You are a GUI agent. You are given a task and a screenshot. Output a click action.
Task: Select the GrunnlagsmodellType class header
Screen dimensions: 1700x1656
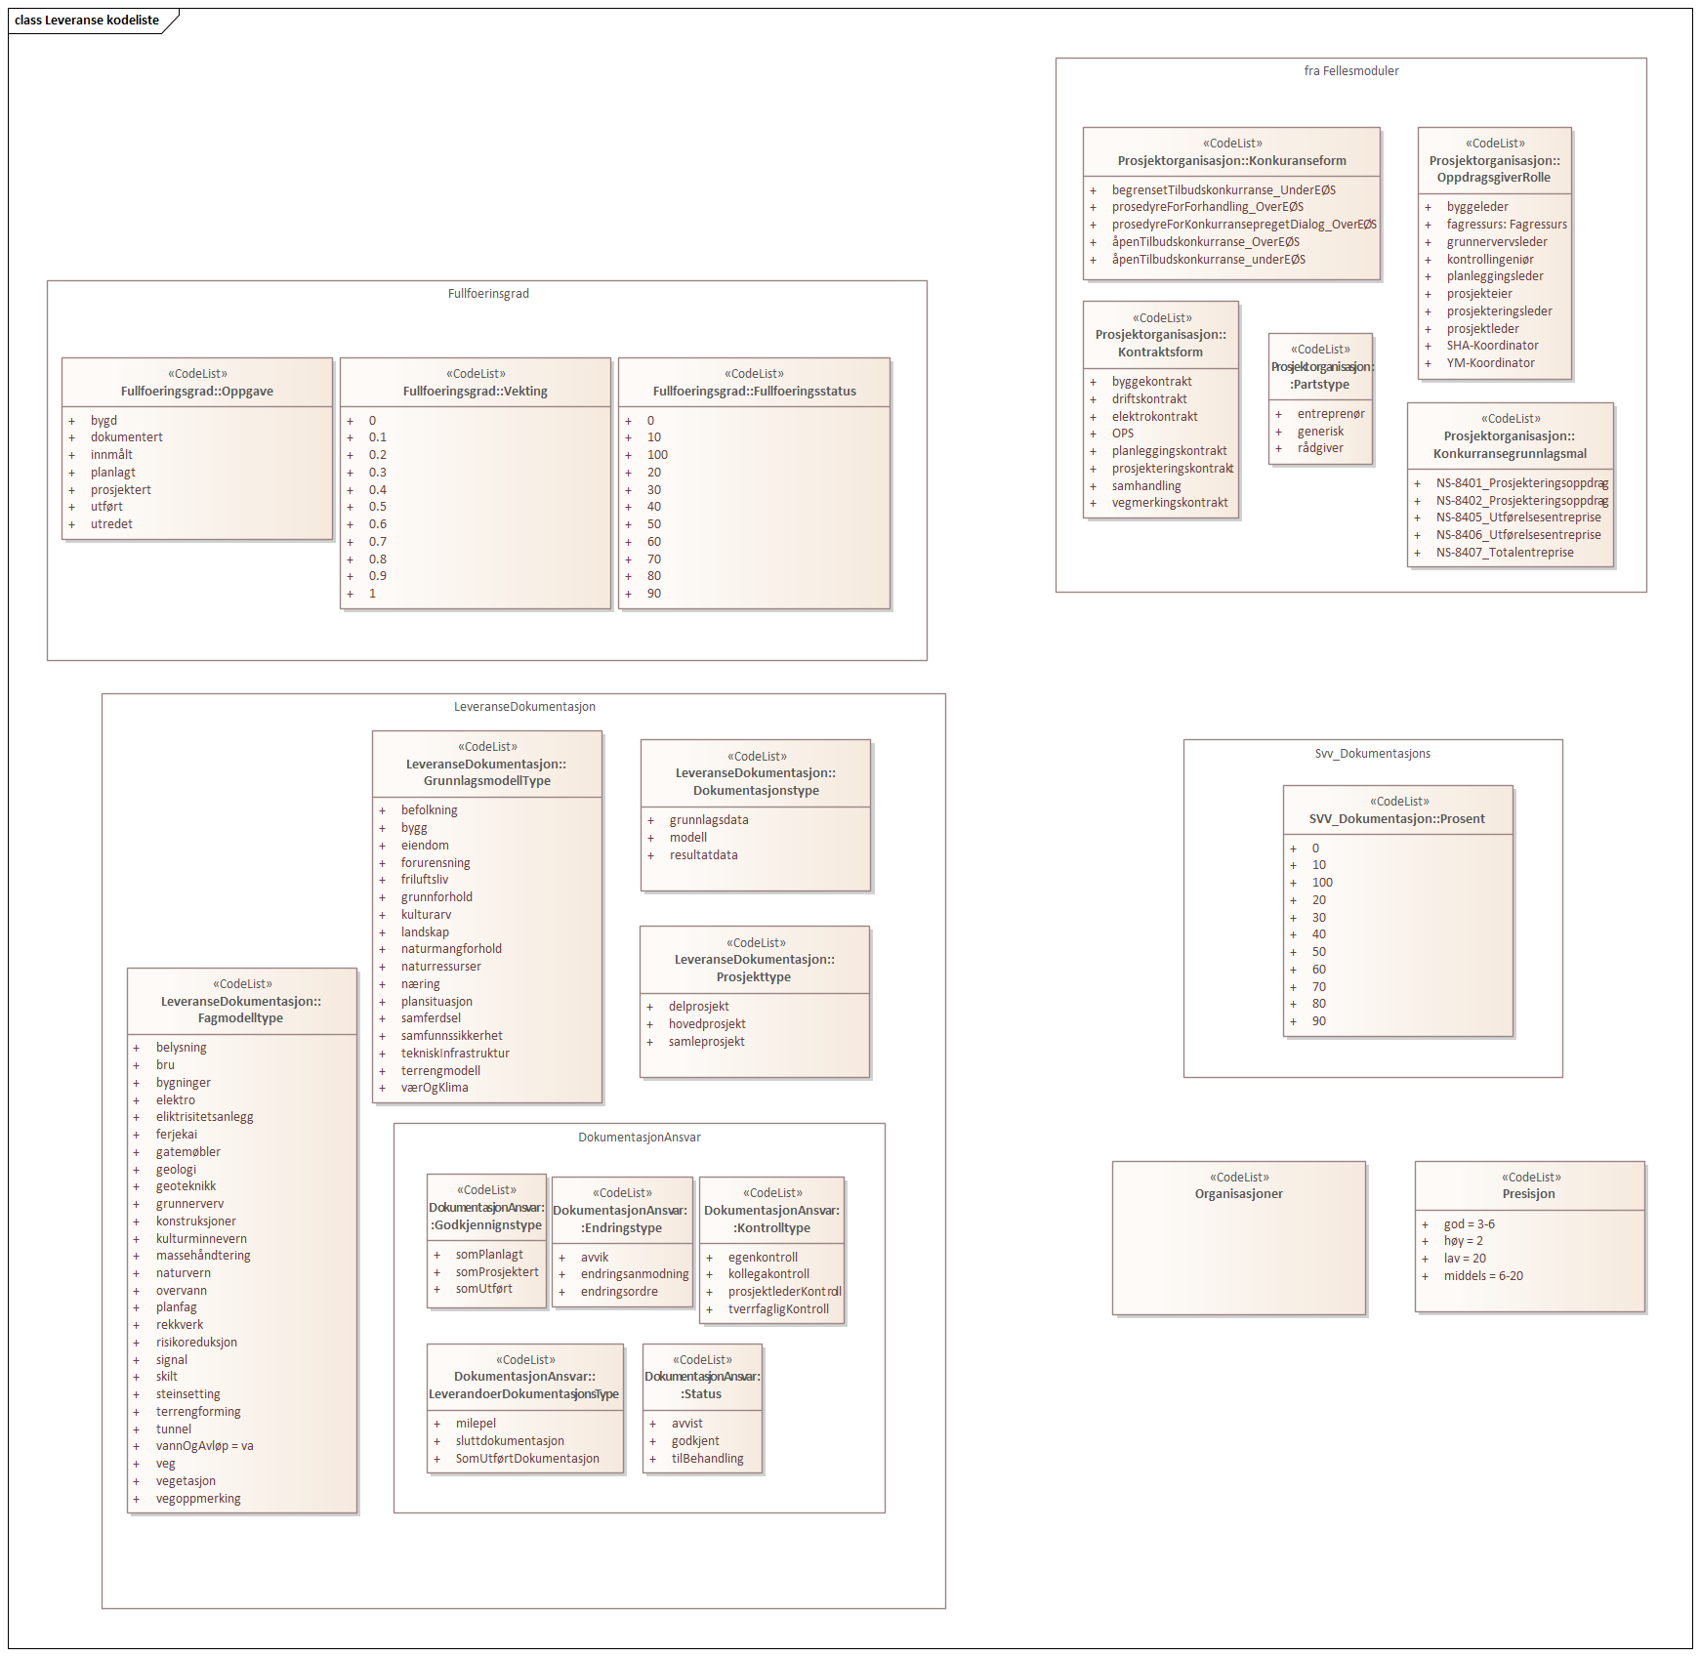(x=487, y=764)
